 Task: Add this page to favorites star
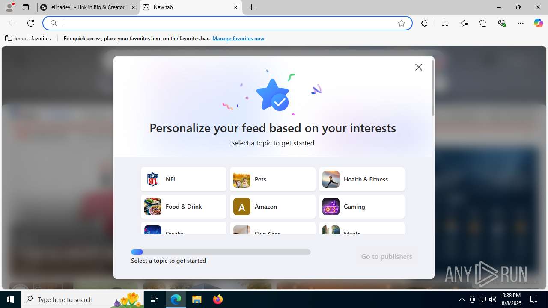(402, 23)
